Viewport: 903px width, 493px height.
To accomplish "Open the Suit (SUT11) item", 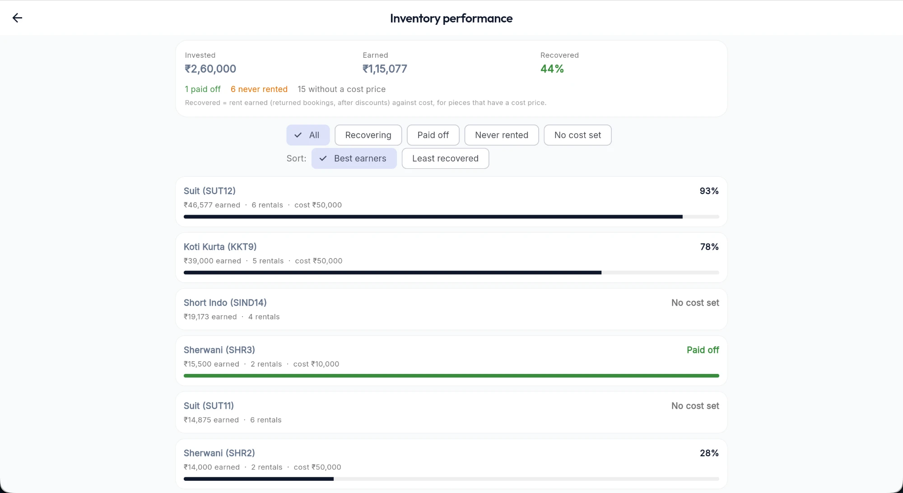I will pos(451,412).
